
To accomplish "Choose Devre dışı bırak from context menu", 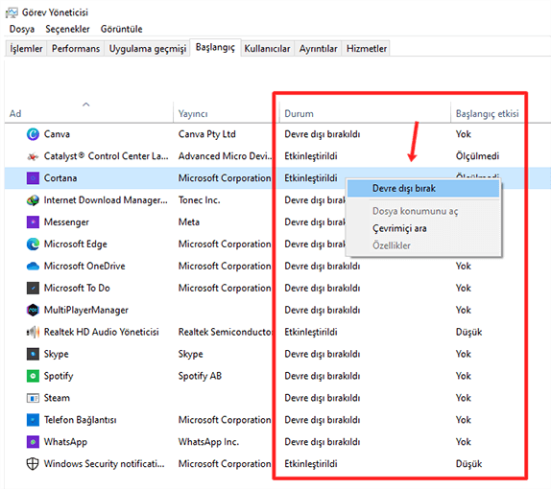I will pyautogui.click(x=423, y=189).
